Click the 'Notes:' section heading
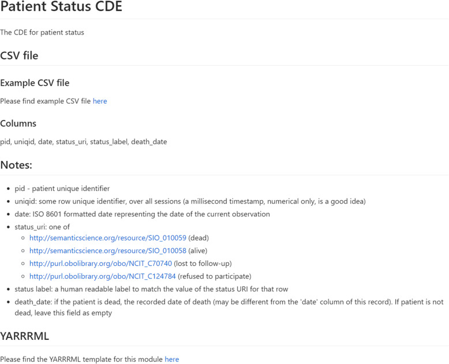The height and width of the screenshot is (364, 449). [16, 165]
